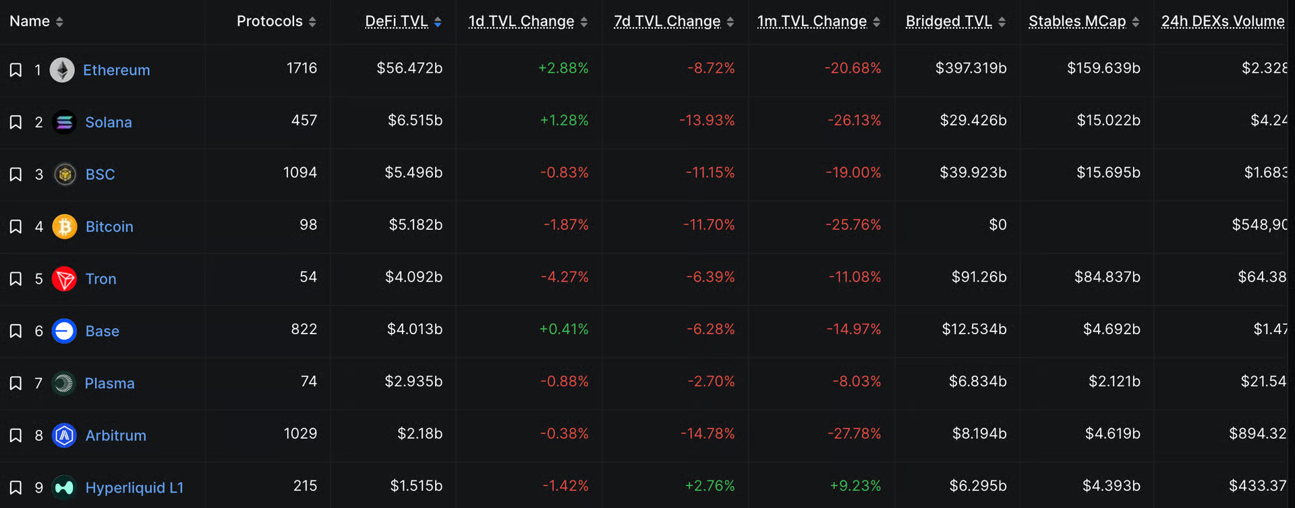
Task: Click the Base chain logo icon
Action: (64, 331)
